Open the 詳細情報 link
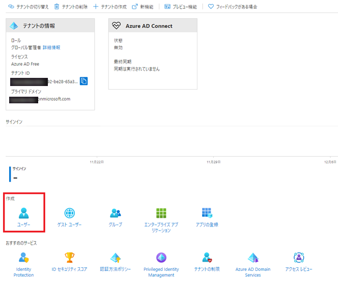This screenshot has height=283, width=338. click(x=51, y=47)
